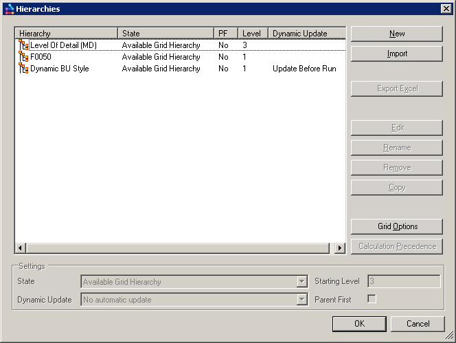Open Grid Options
The width and height of the screenshot is (456, 343).
[397, 226]
